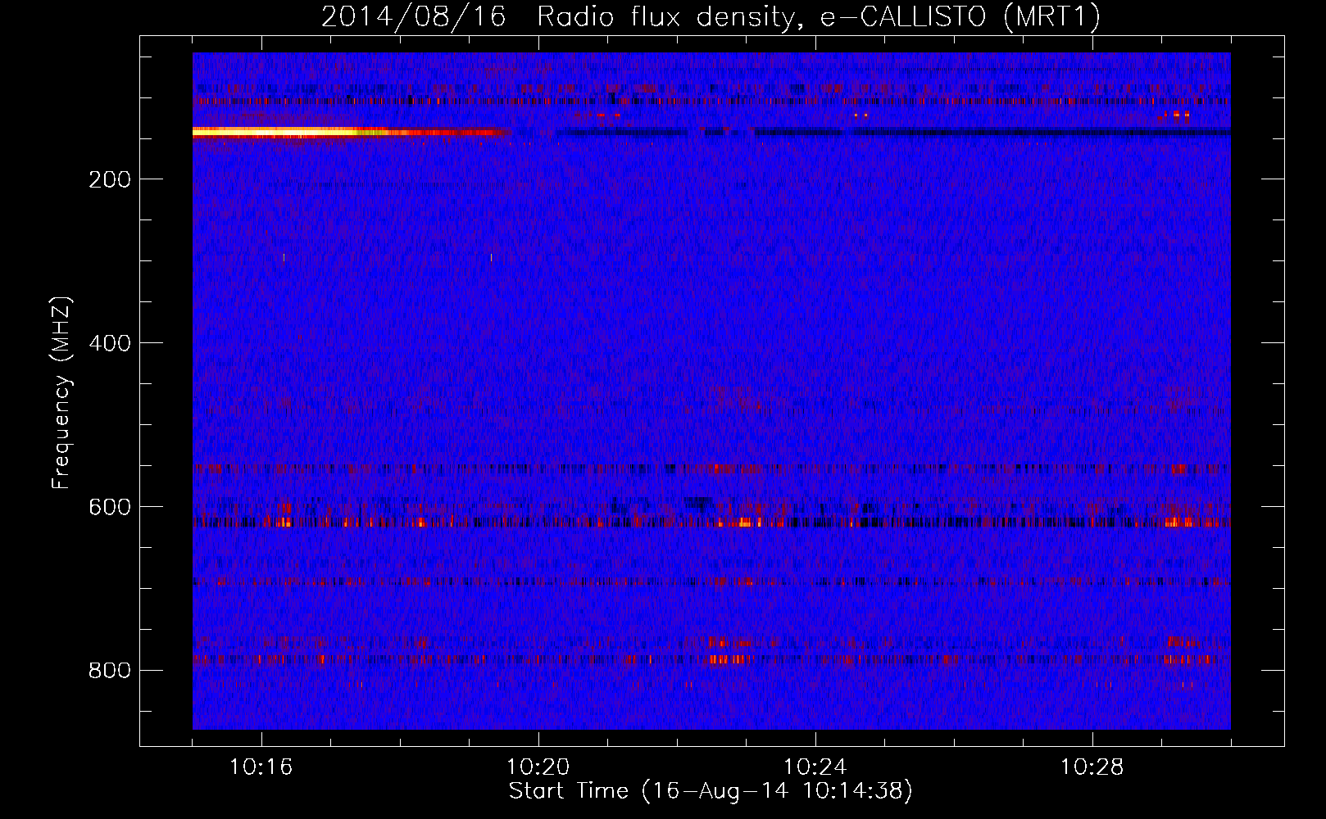Click the 10:20 time tick label
The width and height of the screenshot is (1326, 819).
[x=538, y=767]
